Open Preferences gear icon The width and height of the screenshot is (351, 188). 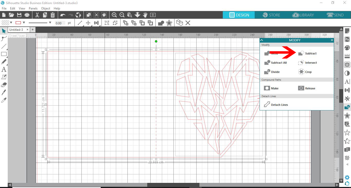coord(347,177)
